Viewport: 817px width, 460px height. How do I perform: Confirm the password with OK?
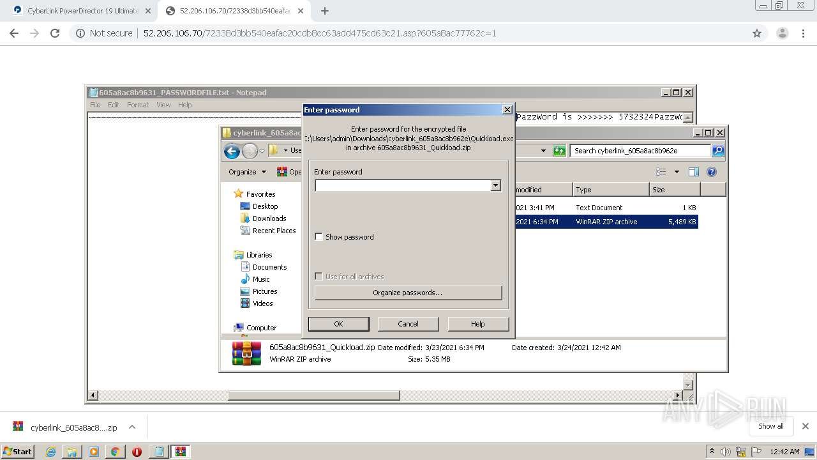pos(338,324)
